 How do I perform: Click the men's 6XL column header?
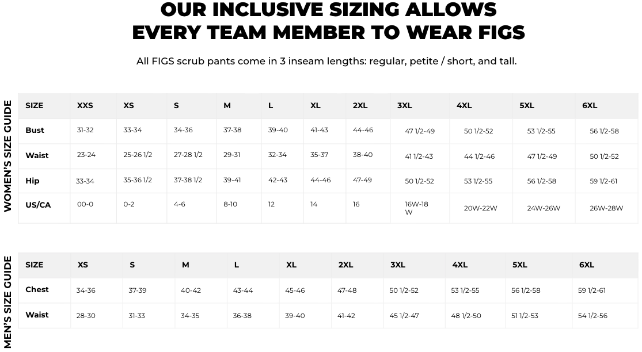point(587,265)
